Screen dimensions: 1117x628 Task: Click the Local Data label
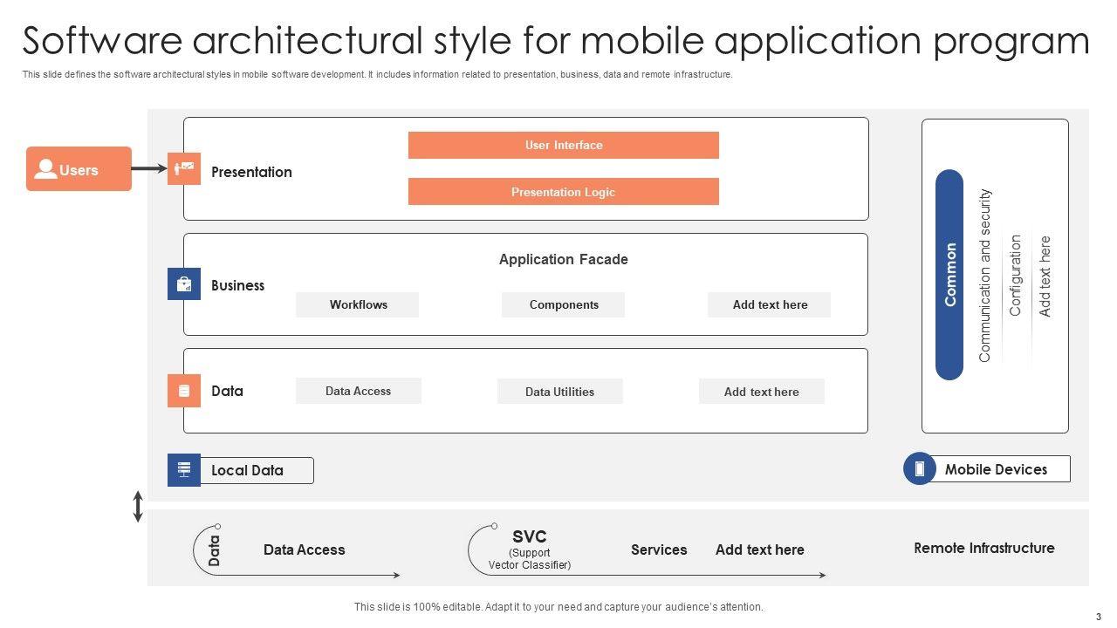[247, 470]
